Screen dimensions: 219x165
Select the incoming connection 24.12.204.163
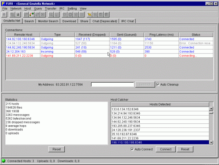click(x=109, y=52)
